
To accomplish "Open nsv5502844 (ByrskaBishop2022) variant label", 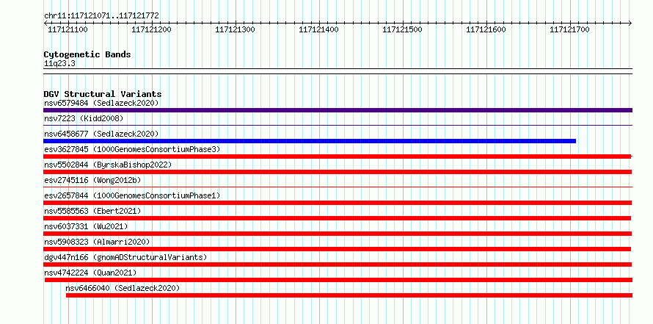I will pyautogui.click(x=108, y=165).
